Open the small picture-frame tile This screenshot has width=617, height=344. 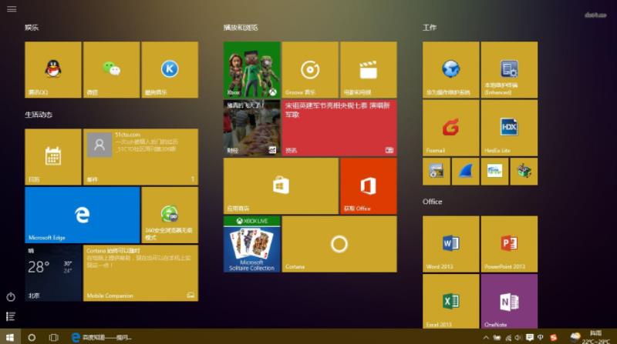437,171
